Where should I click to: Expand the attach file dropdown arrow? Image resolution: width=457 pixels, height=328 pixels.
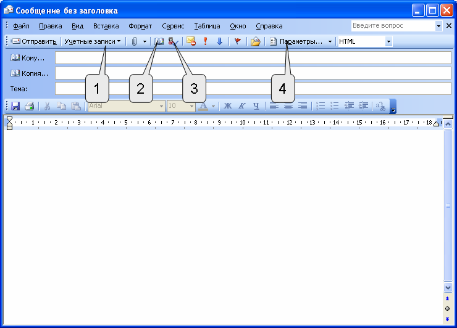[x=145, y=42]
